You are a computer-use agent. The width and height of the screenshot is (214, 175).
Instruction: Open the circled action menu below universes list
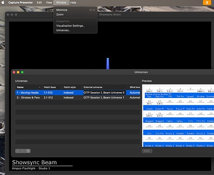pos(28,151)
